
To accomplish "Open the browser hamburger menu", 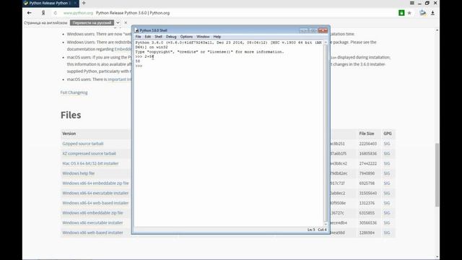I will [412, 3].
